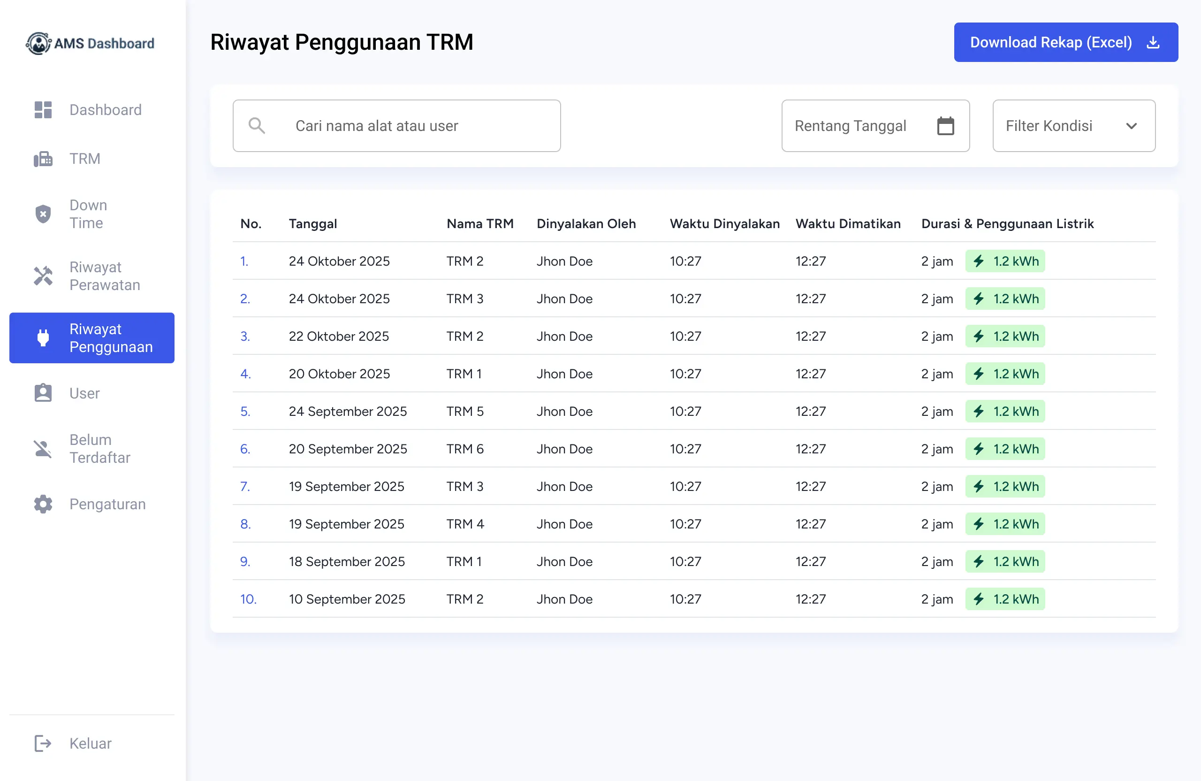This screenshot has width=1201, height=781.
Task: Click the lightning icon in row 10
Action: coord(979,599)
